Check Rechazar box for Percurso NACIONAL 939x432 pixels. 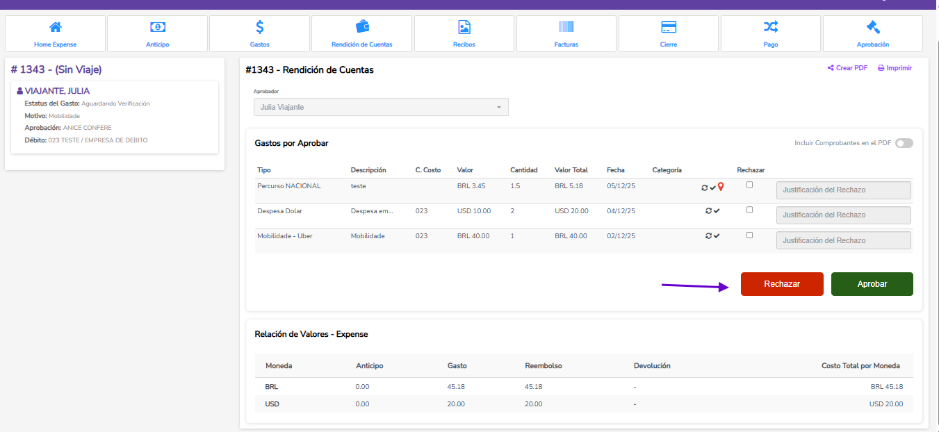[749, 185]
